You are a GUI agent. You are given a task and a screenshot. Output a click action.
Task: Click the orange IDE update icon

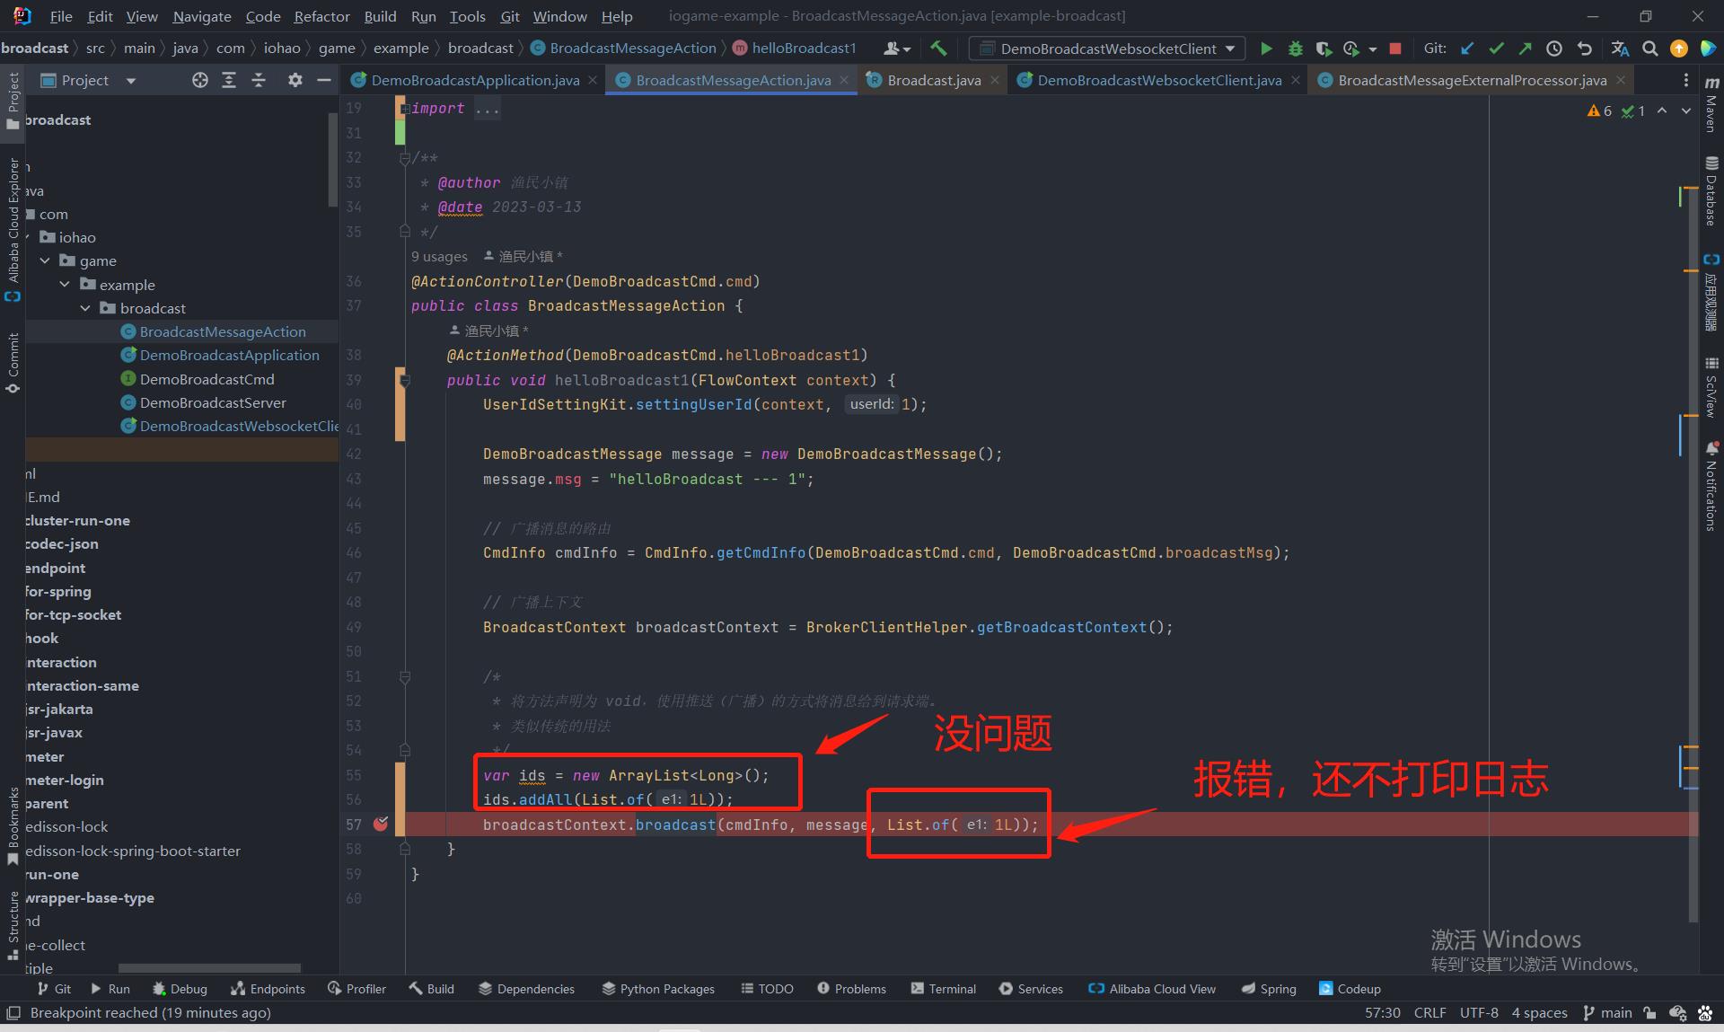click(x=1678, y=49)
